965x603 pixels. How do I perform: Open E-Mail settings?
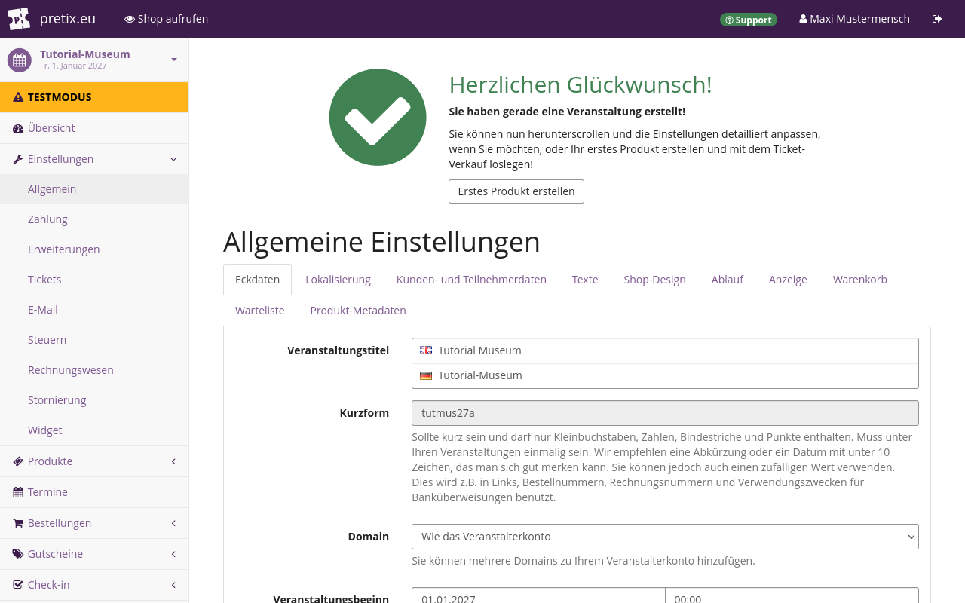point(94,310)
